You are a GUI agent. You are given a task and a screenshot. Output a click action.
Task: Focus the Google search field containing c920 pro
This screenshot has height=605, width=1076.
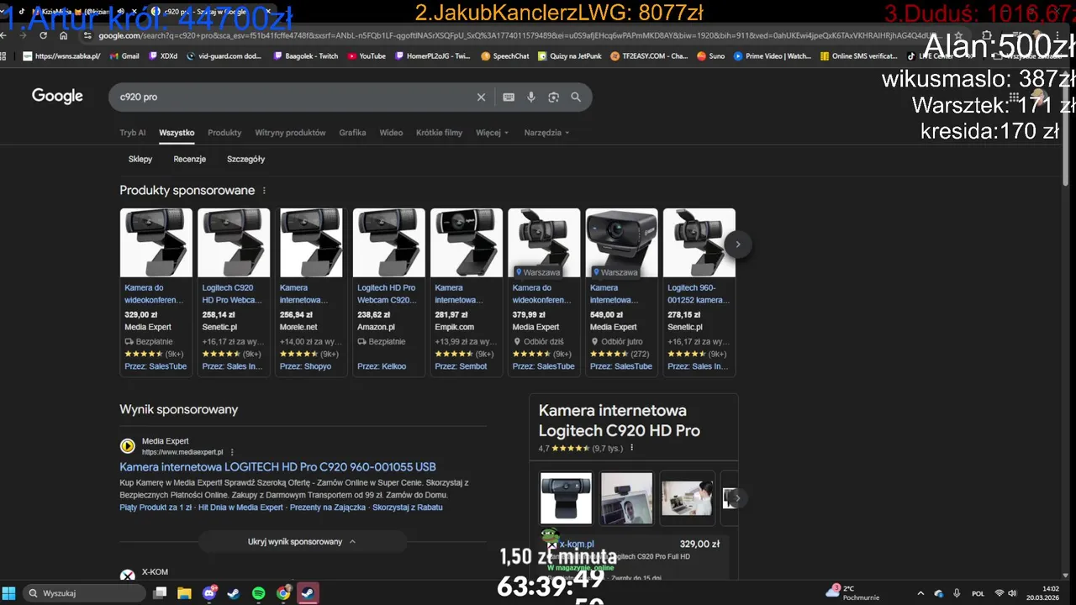[x=294, y=97]
